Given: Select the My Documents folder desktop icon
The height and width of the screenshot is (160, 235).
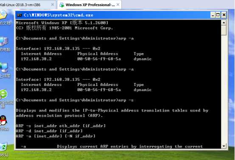Looking at the screenshot, I should pos(3,14).
